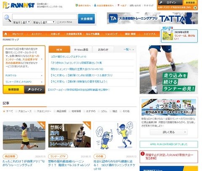
Task: Click the top-right 新規登録 button
Action: (190, 3)
